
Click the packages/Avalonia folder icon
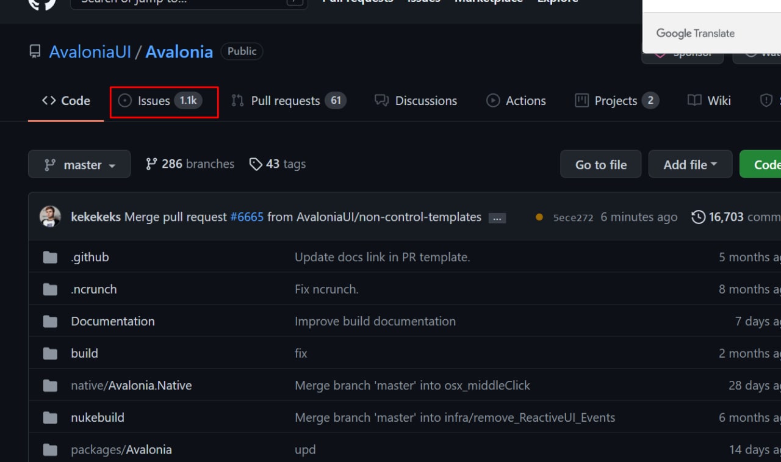(50, 450)
